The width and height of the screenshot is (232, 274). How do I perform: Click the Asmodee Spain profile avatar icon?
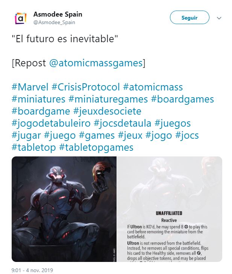click(x=21, y=18)
